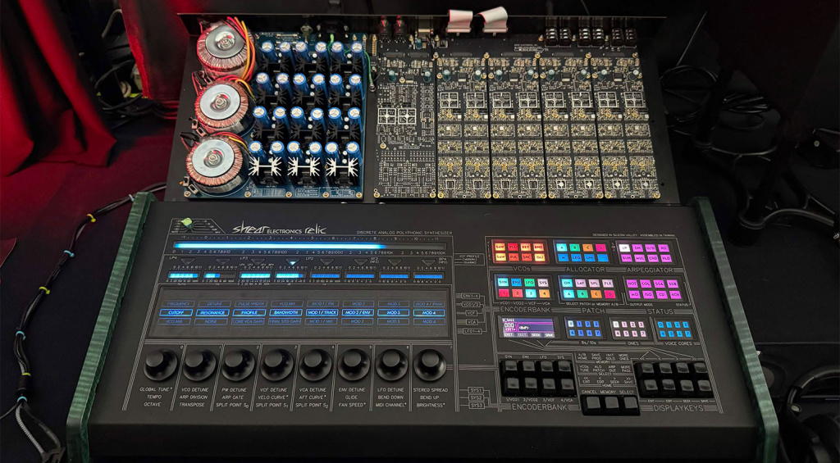Select U/D mode on the Arpeggiator
840x463 pixels.
pyautogui.click(x=651, y=247)
